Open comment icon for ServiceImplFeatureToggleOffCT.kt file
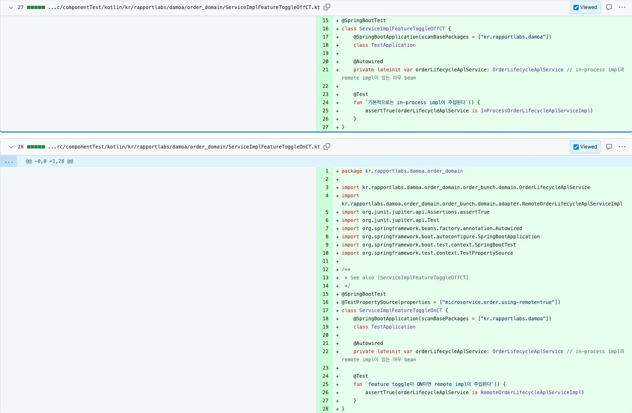 coord(609,7)
